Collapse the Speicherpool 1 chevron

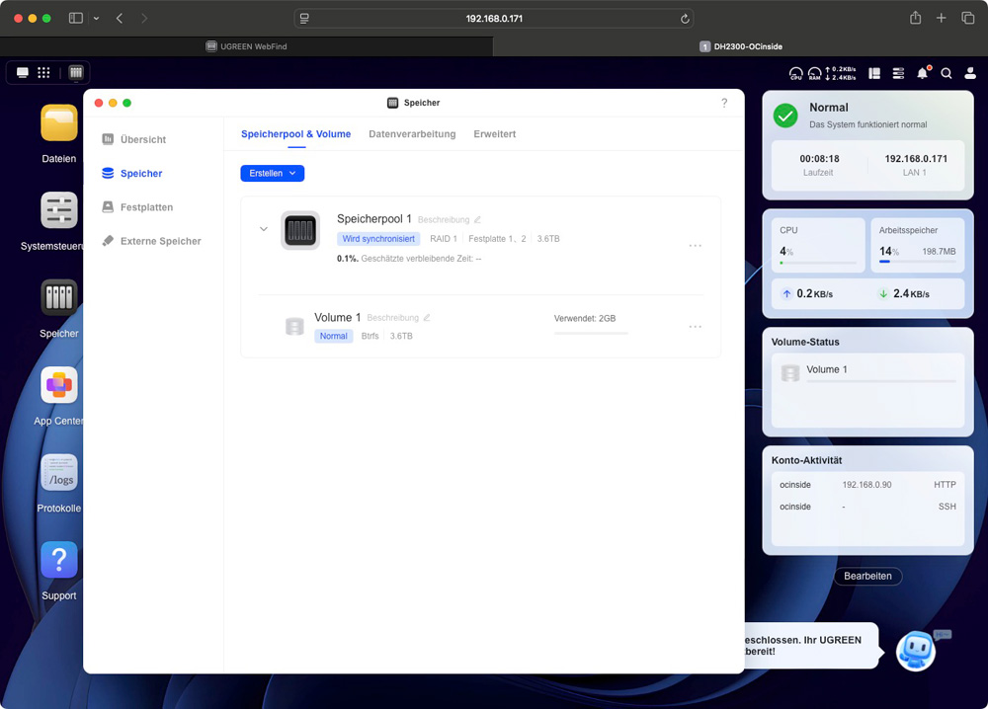pyautogui.click(x=264, y=229)
